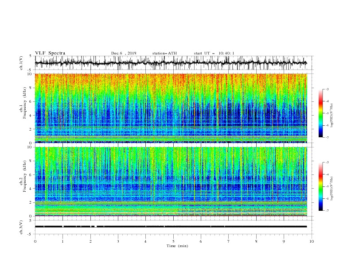
Task: Click the ch.1 frequency axis "6" tick label
Action: 31,101
